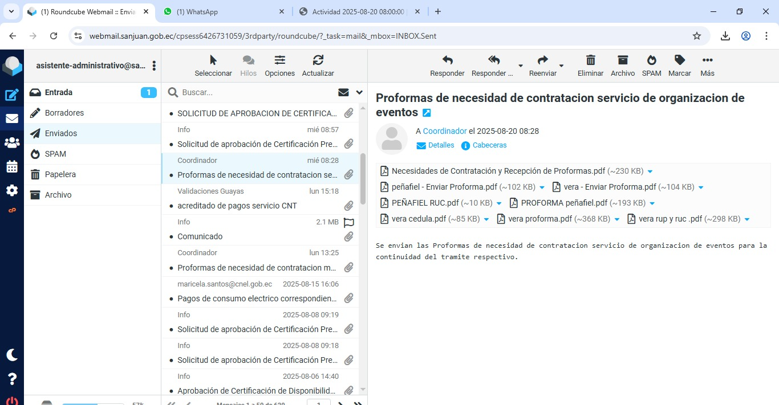Open the Opciones list settings icon

click(279, 60)
